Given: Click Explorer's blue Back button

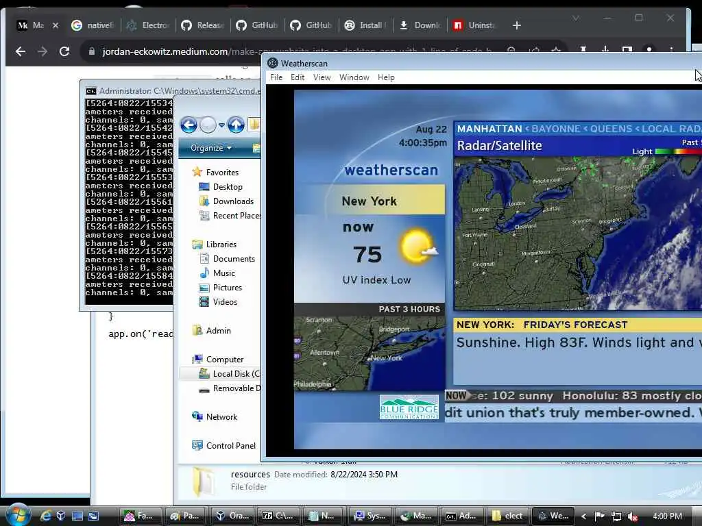Looking at the screenshot, I should click(x=189, y=125).
